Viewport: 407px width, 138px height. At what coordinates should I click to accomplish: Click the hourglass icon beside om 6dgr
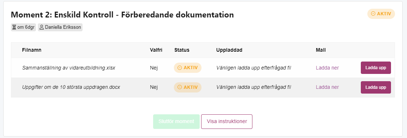coord(14,28)
